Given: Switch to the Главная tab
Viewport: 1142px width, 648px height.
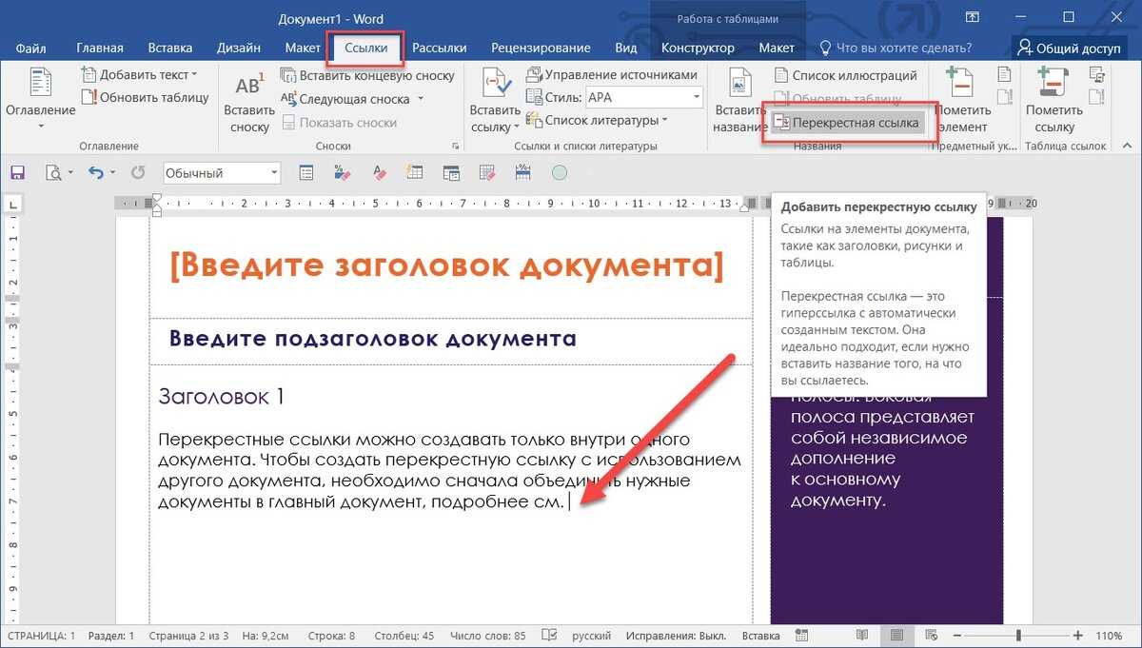Looking at the screenshot, I should [100, 48].
